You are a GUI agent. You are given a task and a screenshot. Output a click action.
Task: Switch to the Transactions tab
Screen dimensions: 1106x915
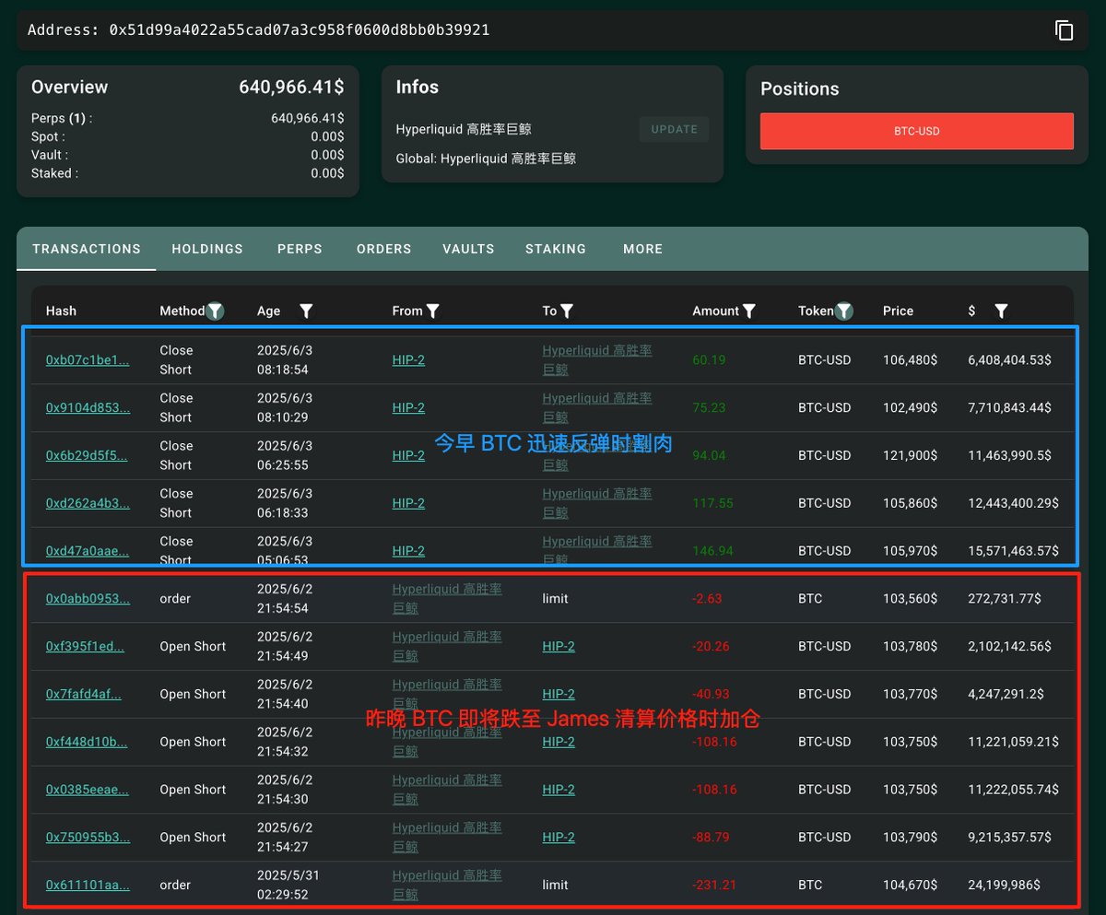point(87,249)
